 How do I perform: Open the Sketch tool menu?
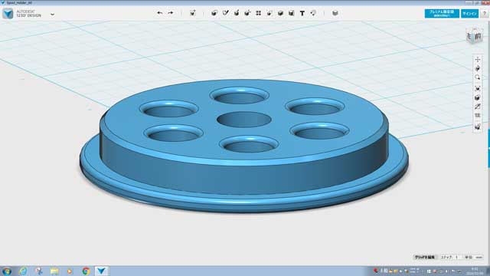pos(225,13)
